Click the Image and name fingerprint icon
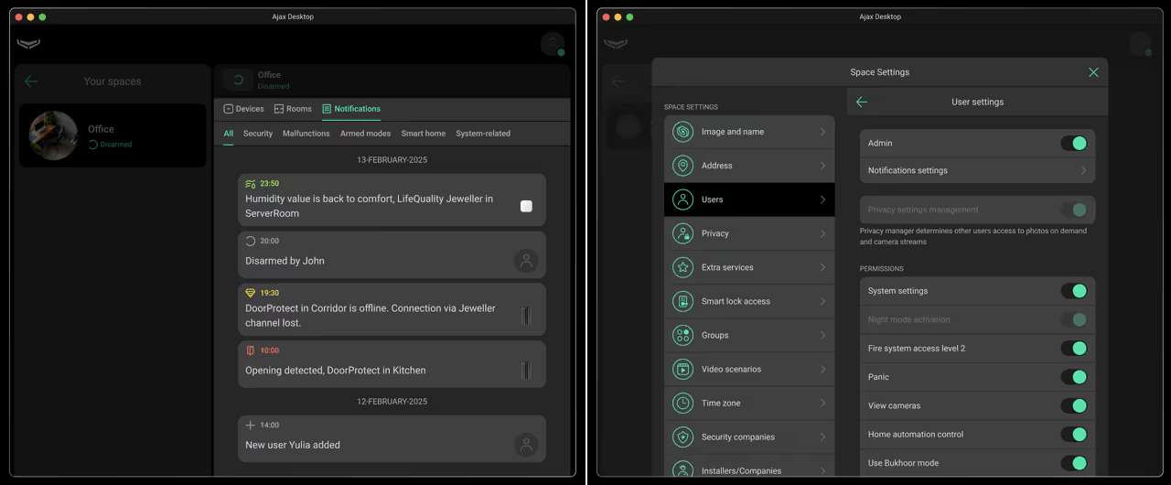The height and width of the screenshot is (485, 1171). point(682,132)
